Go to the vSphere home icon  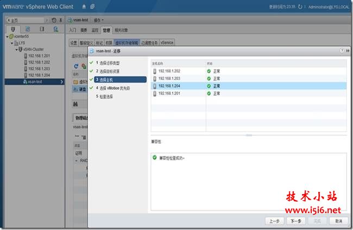[84, 7]
